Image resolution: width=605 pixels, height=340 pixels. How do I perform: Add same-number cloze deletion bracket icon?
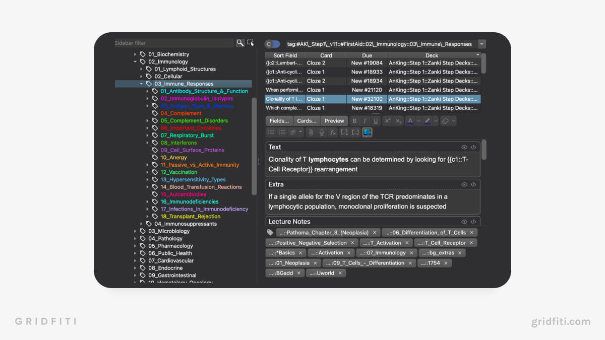point(355,132)
